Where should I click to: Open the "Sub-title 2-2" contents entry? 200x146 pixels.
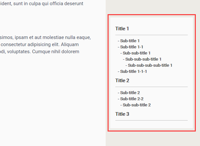(x=132, y=99)
